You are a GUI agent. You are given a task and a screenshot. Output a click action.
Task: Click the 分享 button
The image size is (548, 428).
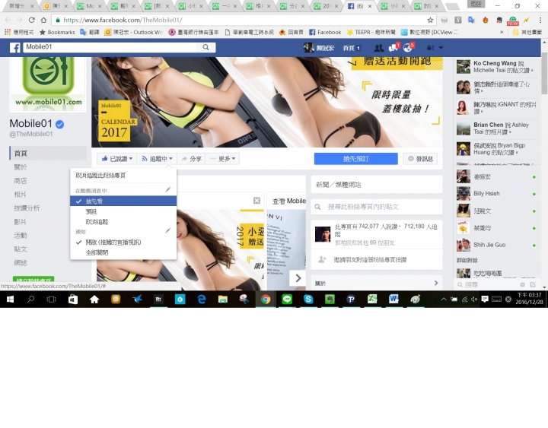[x=192, y=159]
